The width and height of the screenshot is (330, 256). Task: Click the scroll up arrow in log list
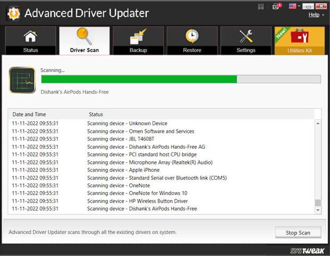click(318, 123)
